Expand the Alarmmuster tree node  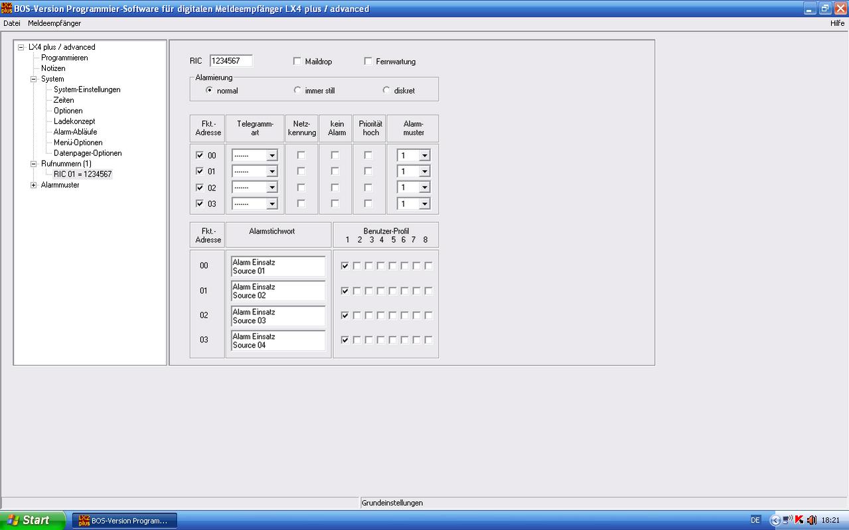(x=33, y=185)
